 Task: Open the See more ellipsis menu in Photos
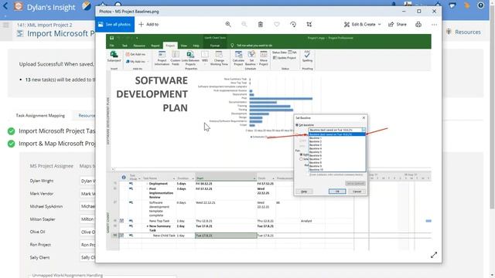pyautogui.click(x=434, y=24)
